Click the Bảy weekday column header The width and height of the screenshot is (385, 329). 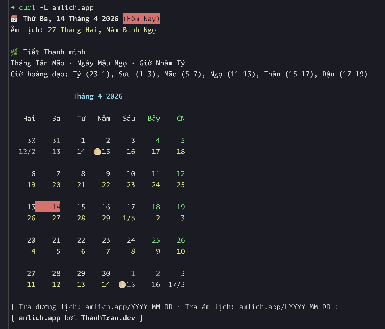(154, 119)
